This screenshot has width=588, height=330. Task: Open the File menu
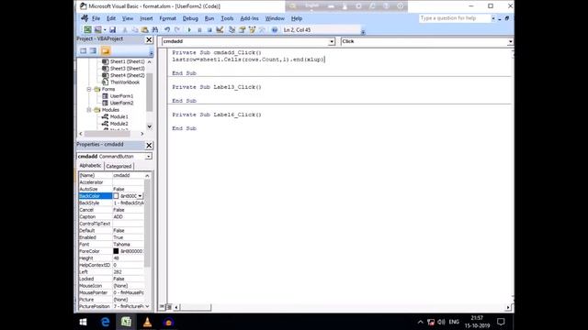coord(96,18)
